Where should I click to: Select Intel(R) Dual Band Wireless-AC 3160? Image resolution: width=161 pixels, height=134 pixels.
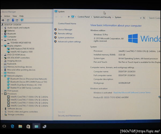point(26,85)
